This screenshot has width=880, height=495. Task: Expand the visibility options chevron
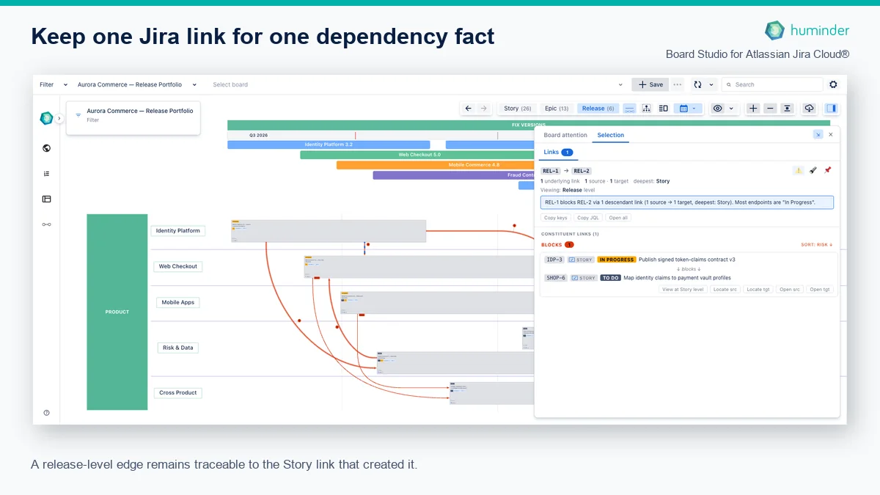point(731,109)
